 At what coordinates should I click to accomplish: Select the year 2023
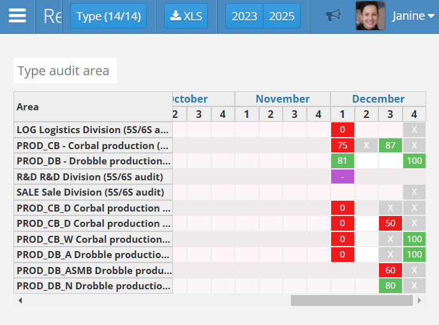tap(244, 16)
